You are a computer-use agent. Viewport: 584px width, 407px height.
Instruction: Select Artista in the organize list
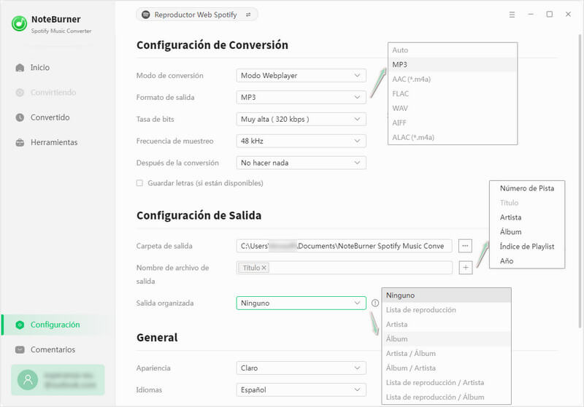[x=447, y=325]
